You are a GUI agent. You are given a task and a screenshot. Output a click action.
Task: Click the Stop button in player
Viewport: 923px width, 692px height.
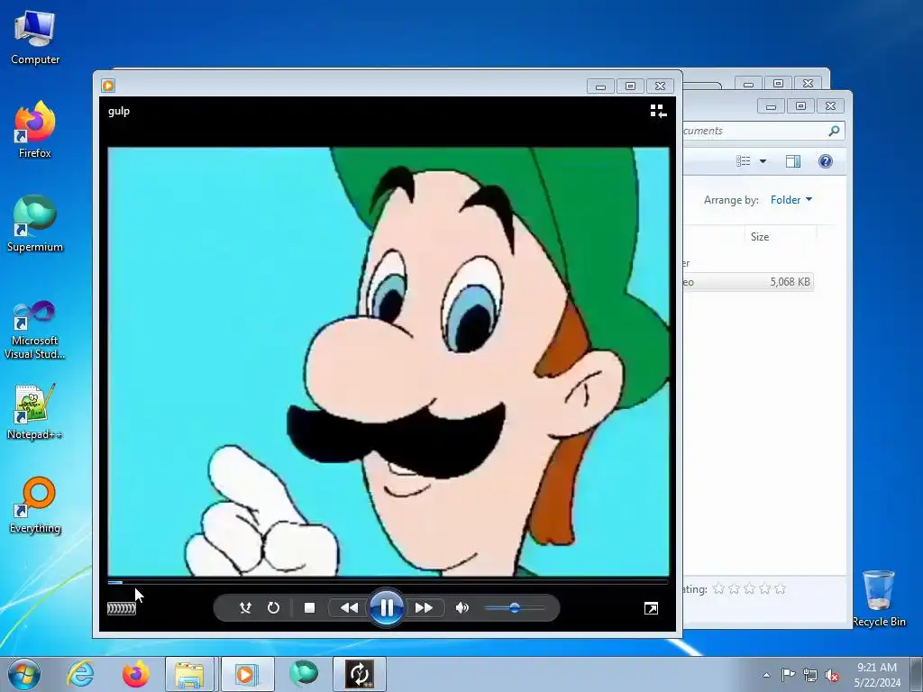coord(309,608)
